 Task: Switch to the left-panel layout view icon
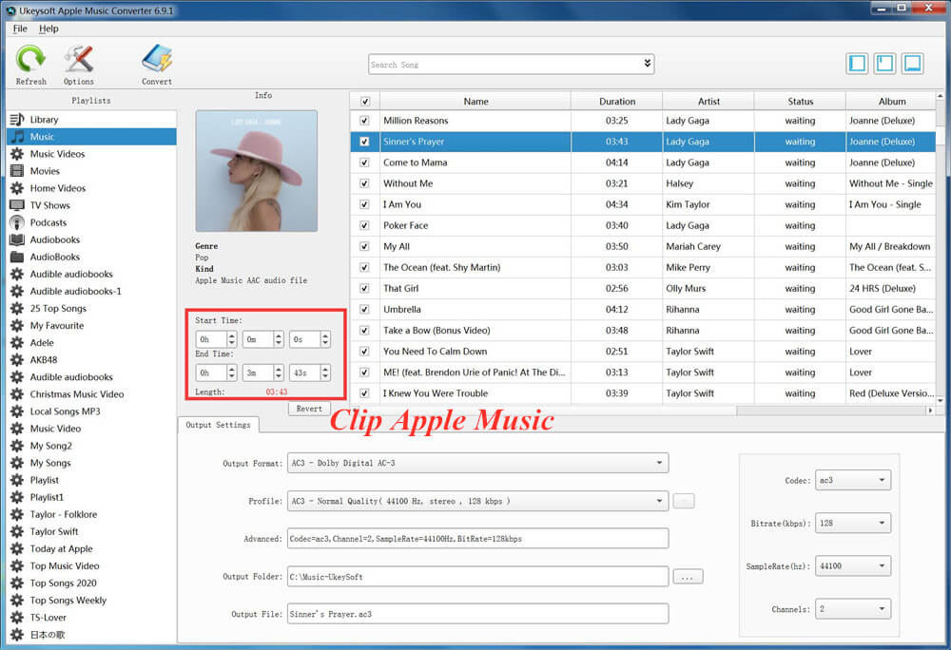point(857,63)
